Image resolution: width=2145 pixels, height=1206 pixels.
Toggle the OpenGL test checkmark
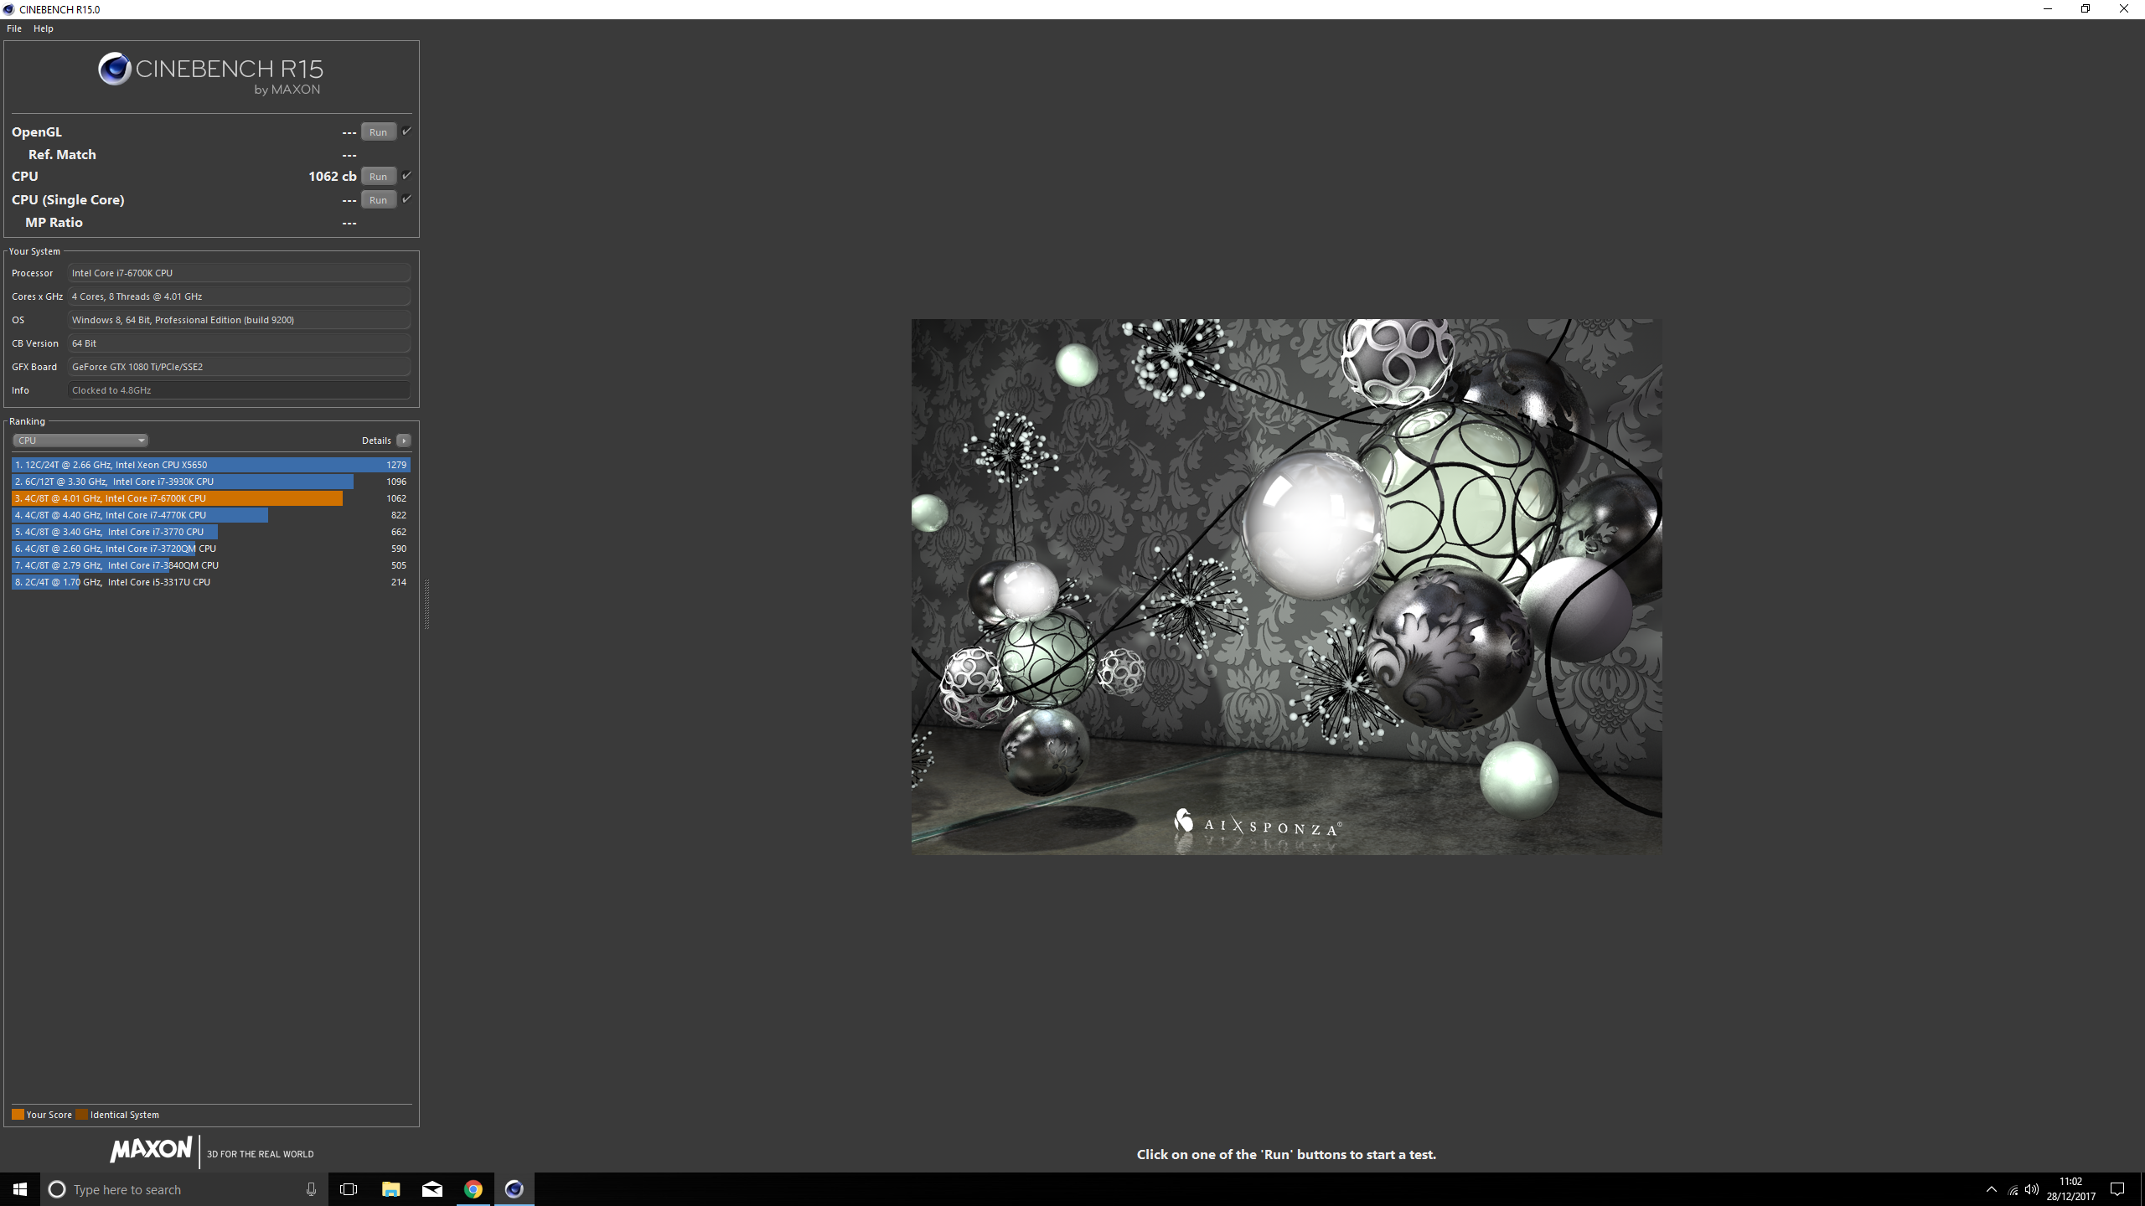[x=406, y=131]
